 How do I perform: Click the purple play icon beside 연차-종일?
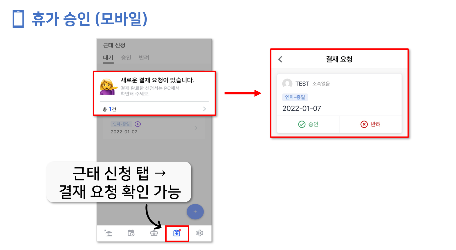click(138, 124)
